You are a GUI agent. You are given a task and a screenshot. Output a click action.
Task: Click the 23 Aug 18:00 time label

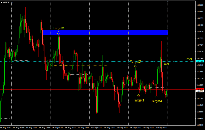point(110,127)
